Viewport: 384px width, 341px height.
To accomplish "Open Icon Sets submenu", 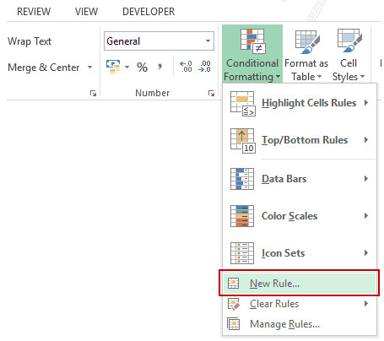I will pos(300,253).
